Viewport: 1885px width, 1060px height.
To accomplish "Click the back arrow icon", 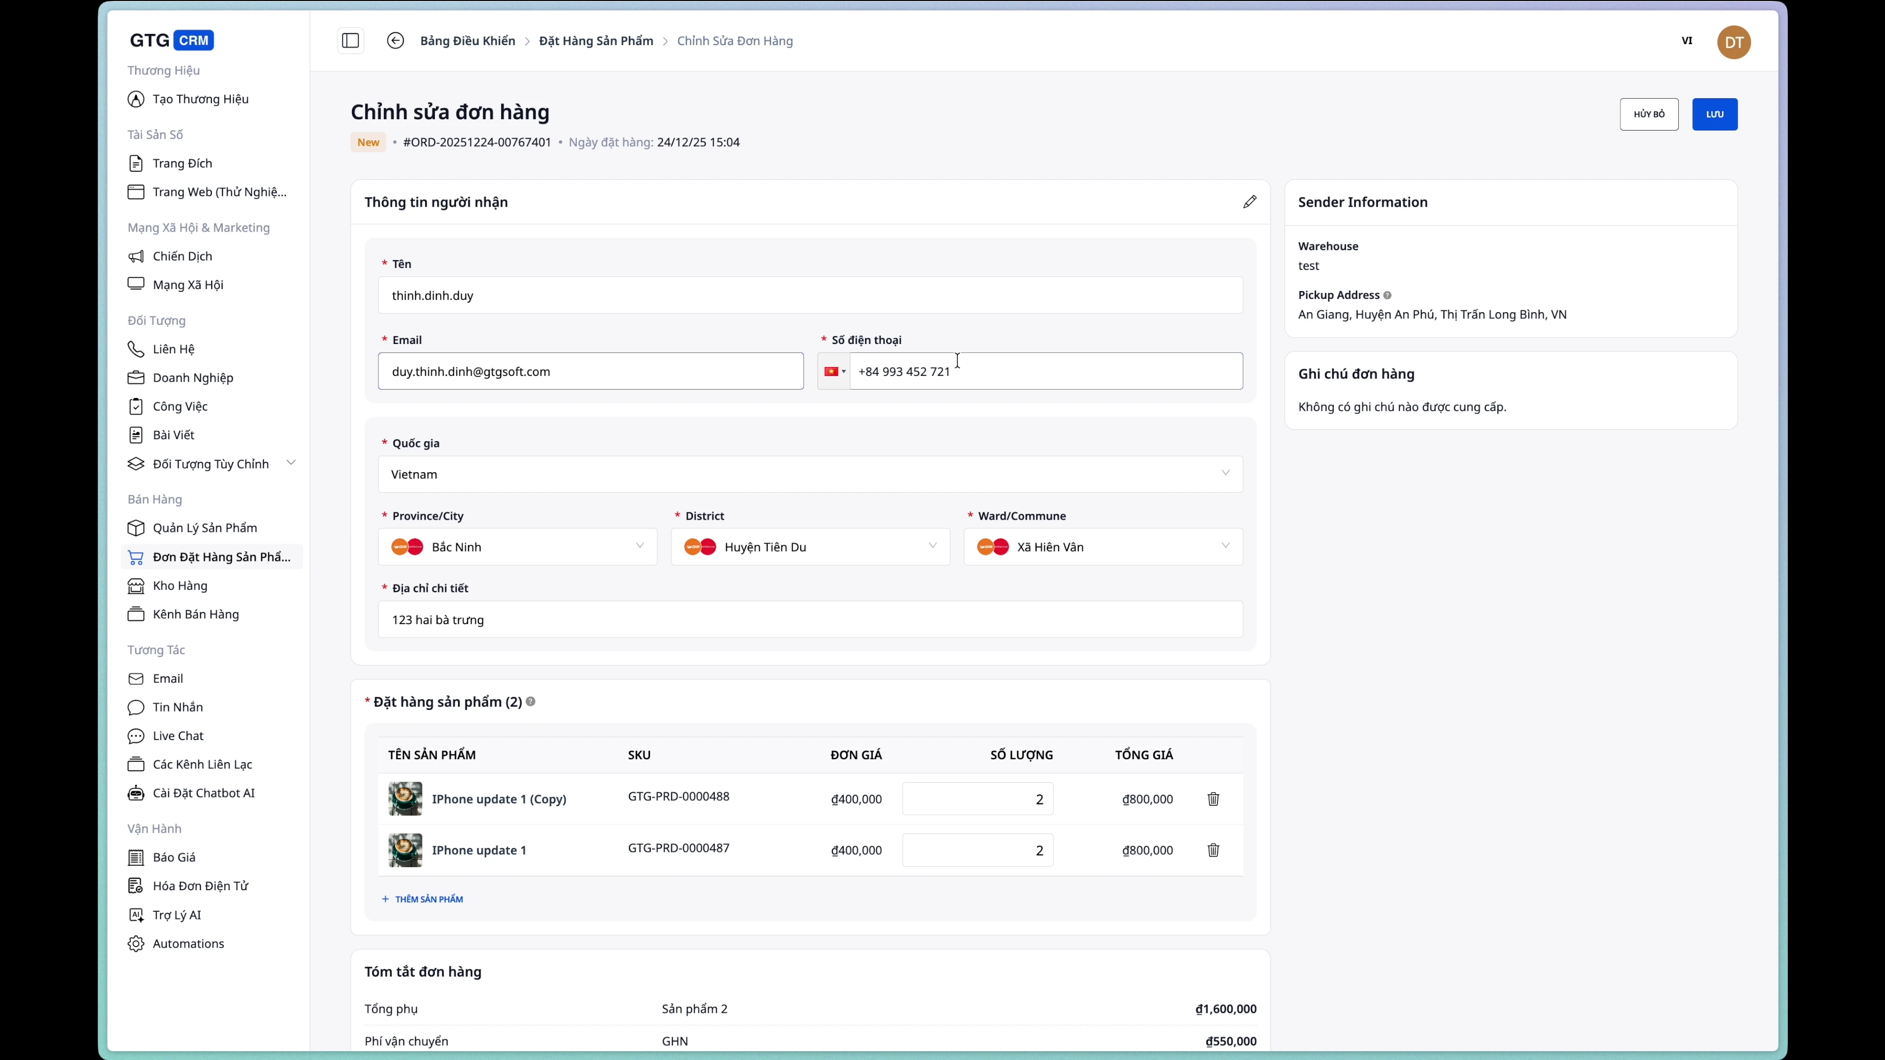I will pos(395,41).
